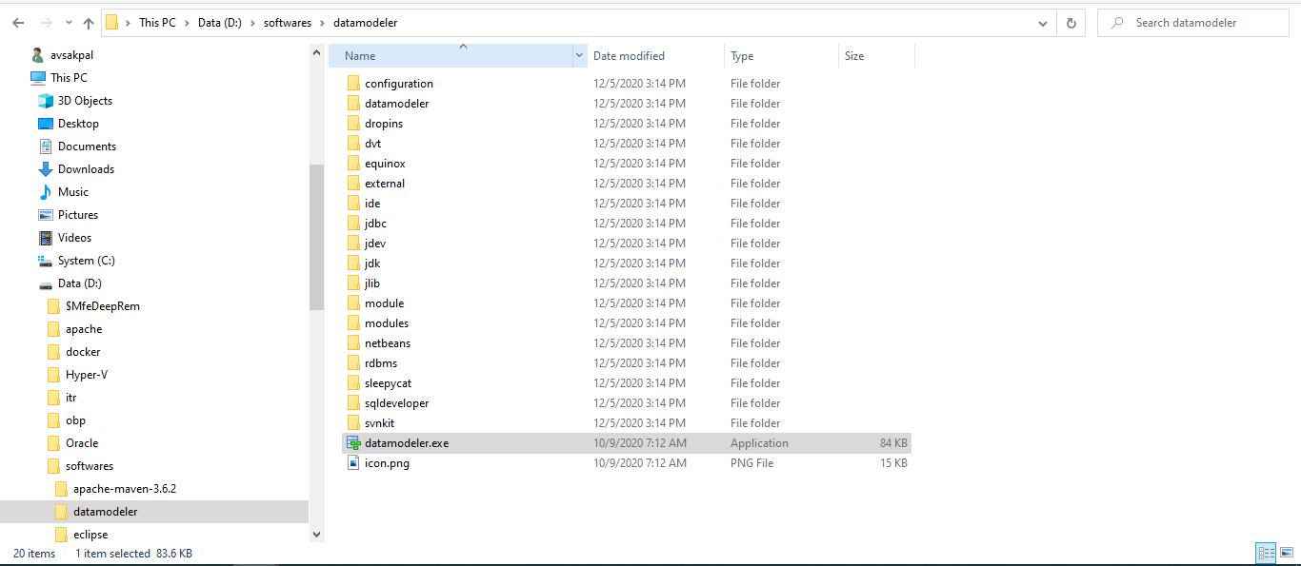Select Data (D:) drive in navigation pane
Image resolution: width=1301 pixels, height=566 pixels.
(x=79, y=283)
